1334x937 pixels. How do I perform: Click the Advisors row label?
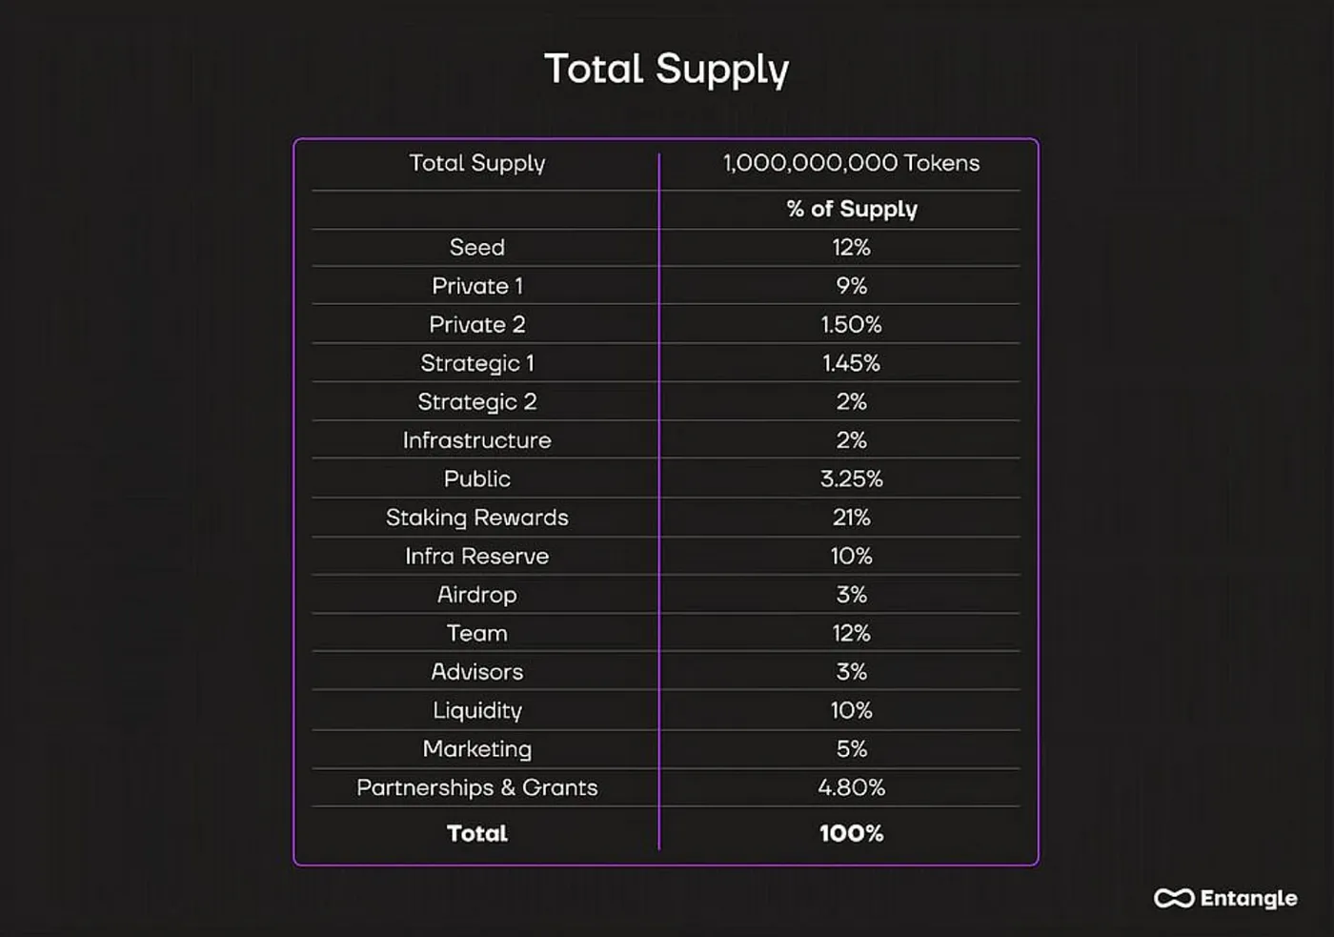click(x=477, y=672)
